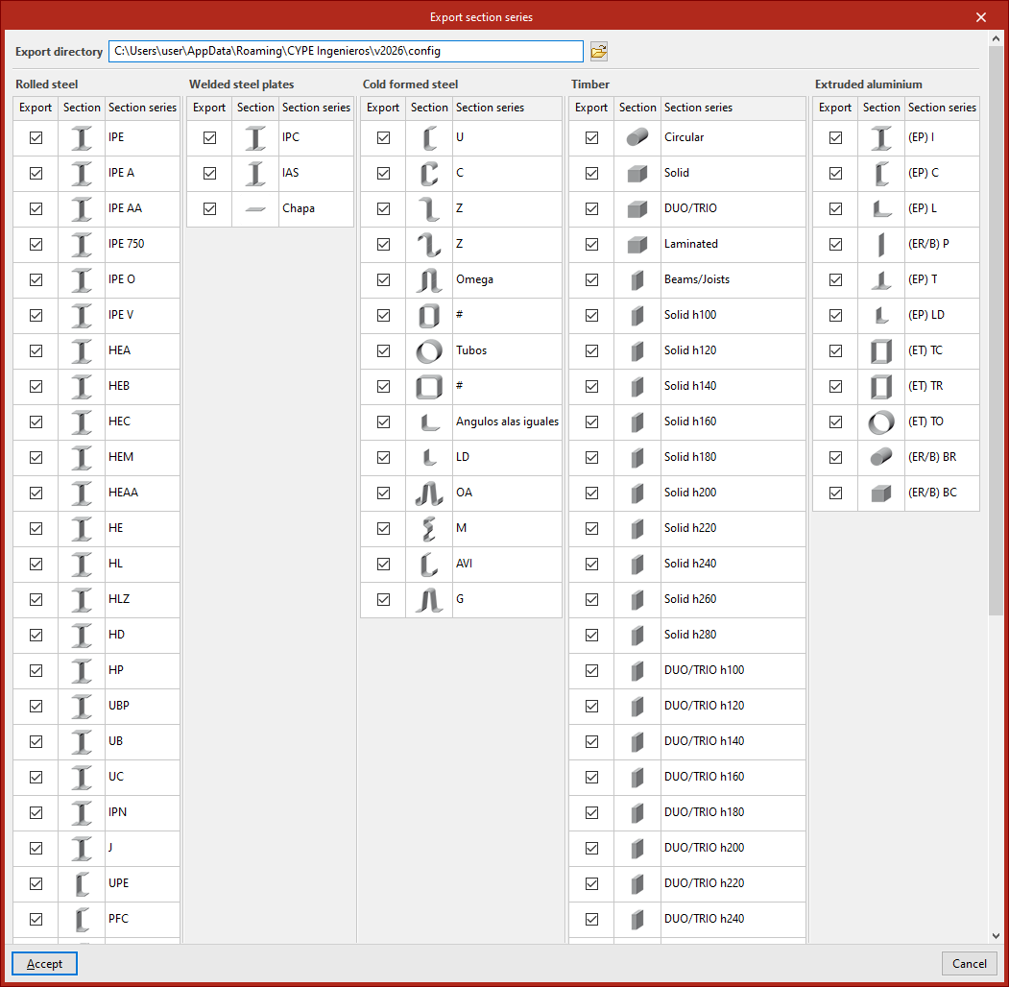Image resolution: width=1009 pixels, height=987 pixels.
Task: Click the Beams/Joists section icon
Action: tap(637, 280)
